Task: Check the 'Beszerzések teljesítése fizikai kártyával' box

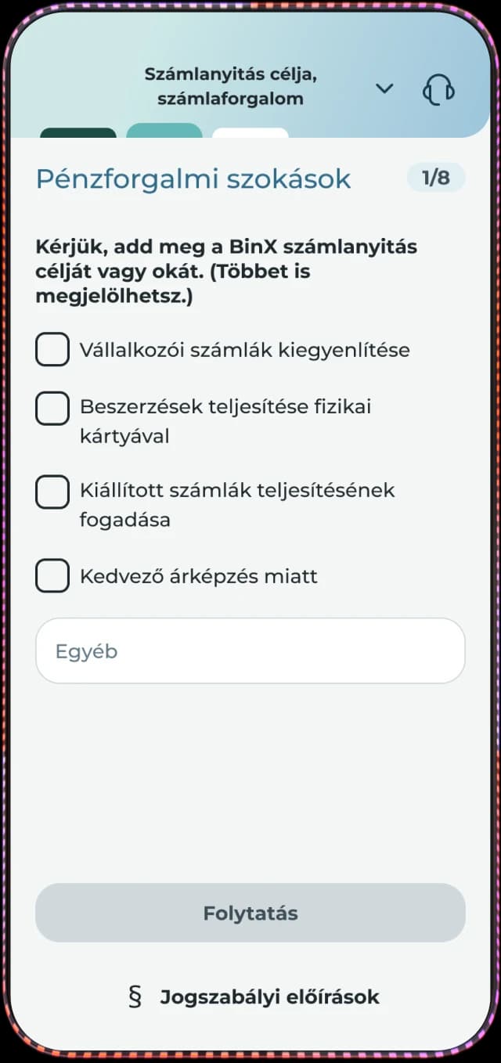Action: pos(52,408)
